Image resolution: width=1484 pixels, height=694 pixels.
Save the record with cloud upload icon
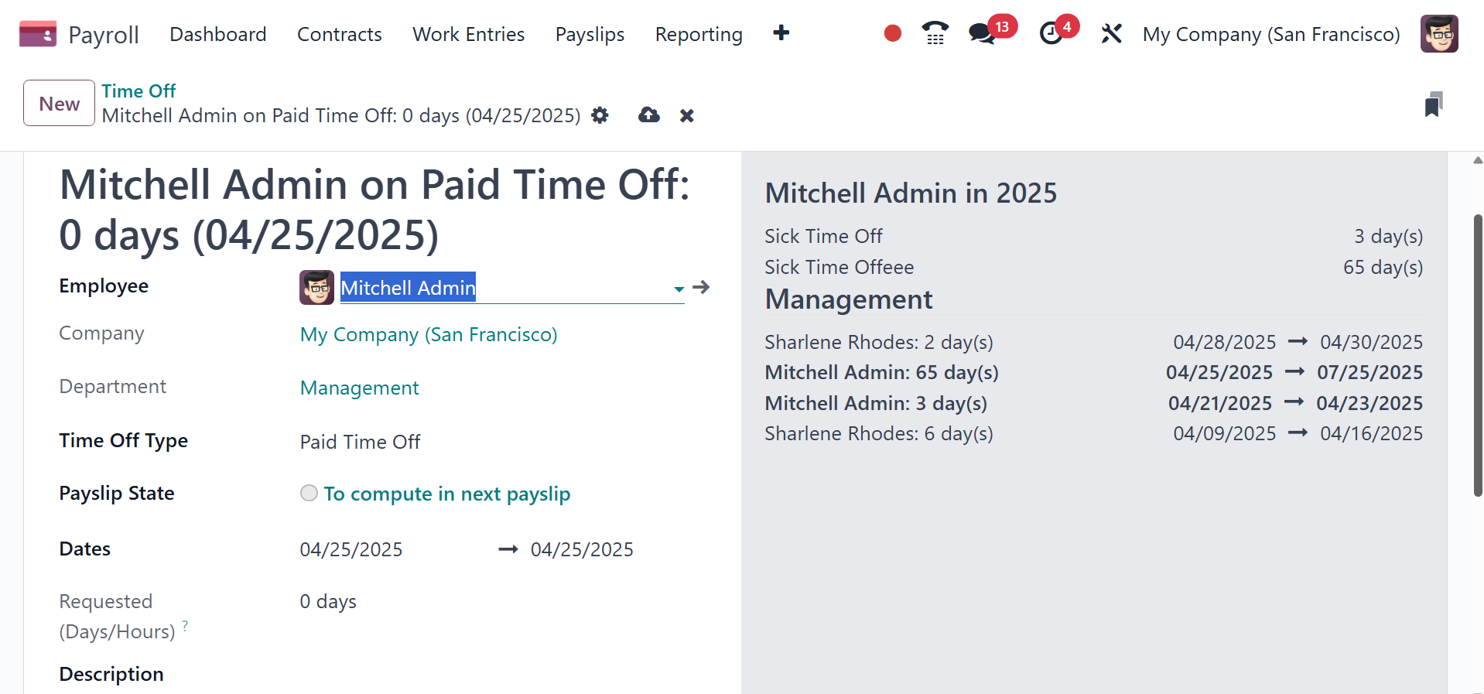(648, 115)
